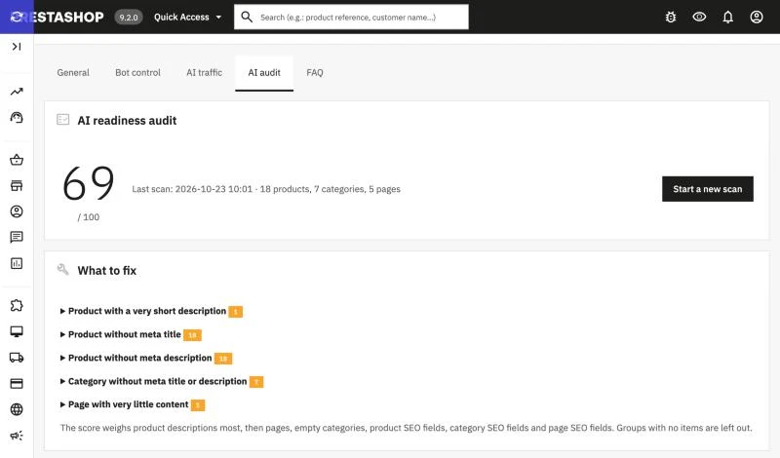
Task: Open Catalog store icon in sidebar
Action: pos(17,185)
